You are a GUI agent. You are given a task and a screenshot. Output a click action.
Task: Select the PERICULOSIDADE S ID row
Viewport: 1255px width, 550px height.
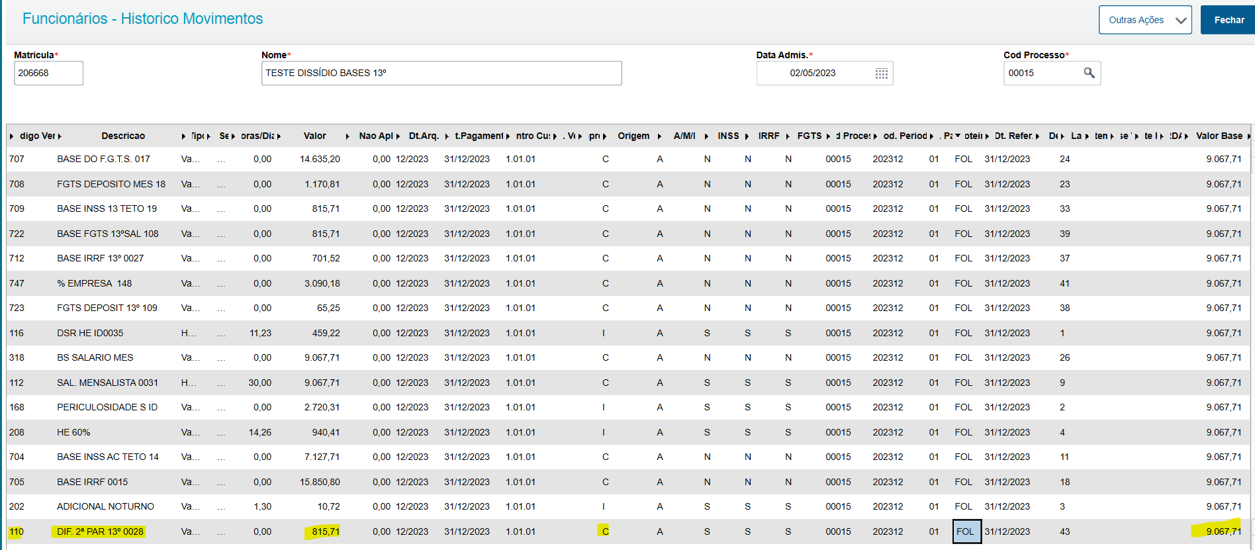[x=628, y=407]
